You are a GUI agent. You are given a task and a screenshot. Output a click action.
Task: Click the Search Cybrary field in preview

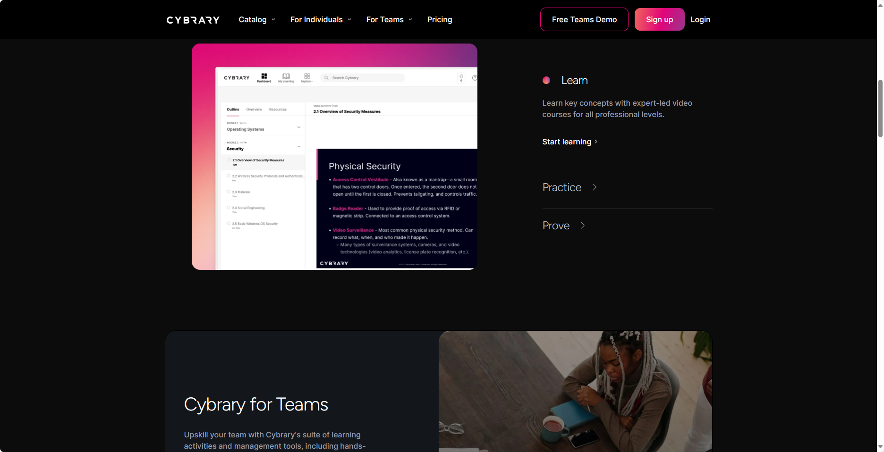pos(363,78)
